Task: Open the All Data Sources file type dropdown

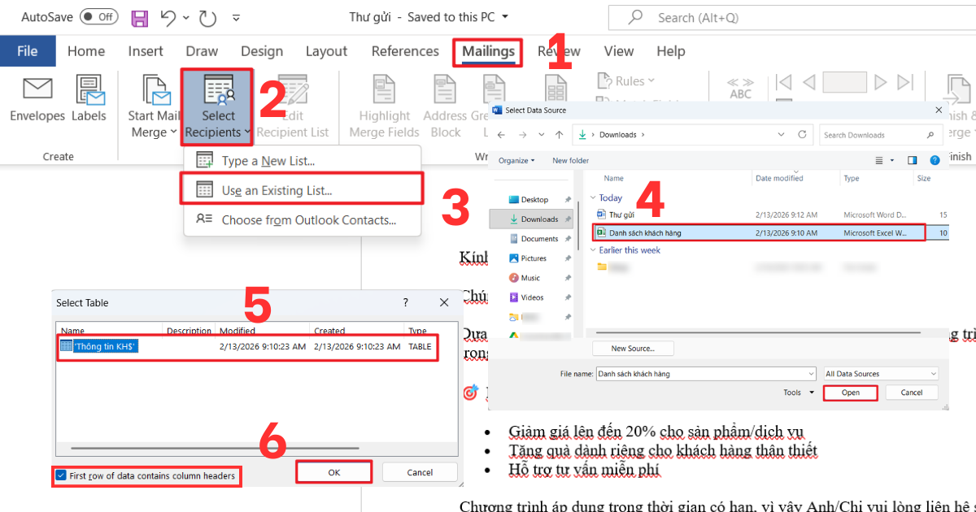Action: (881, 374)
